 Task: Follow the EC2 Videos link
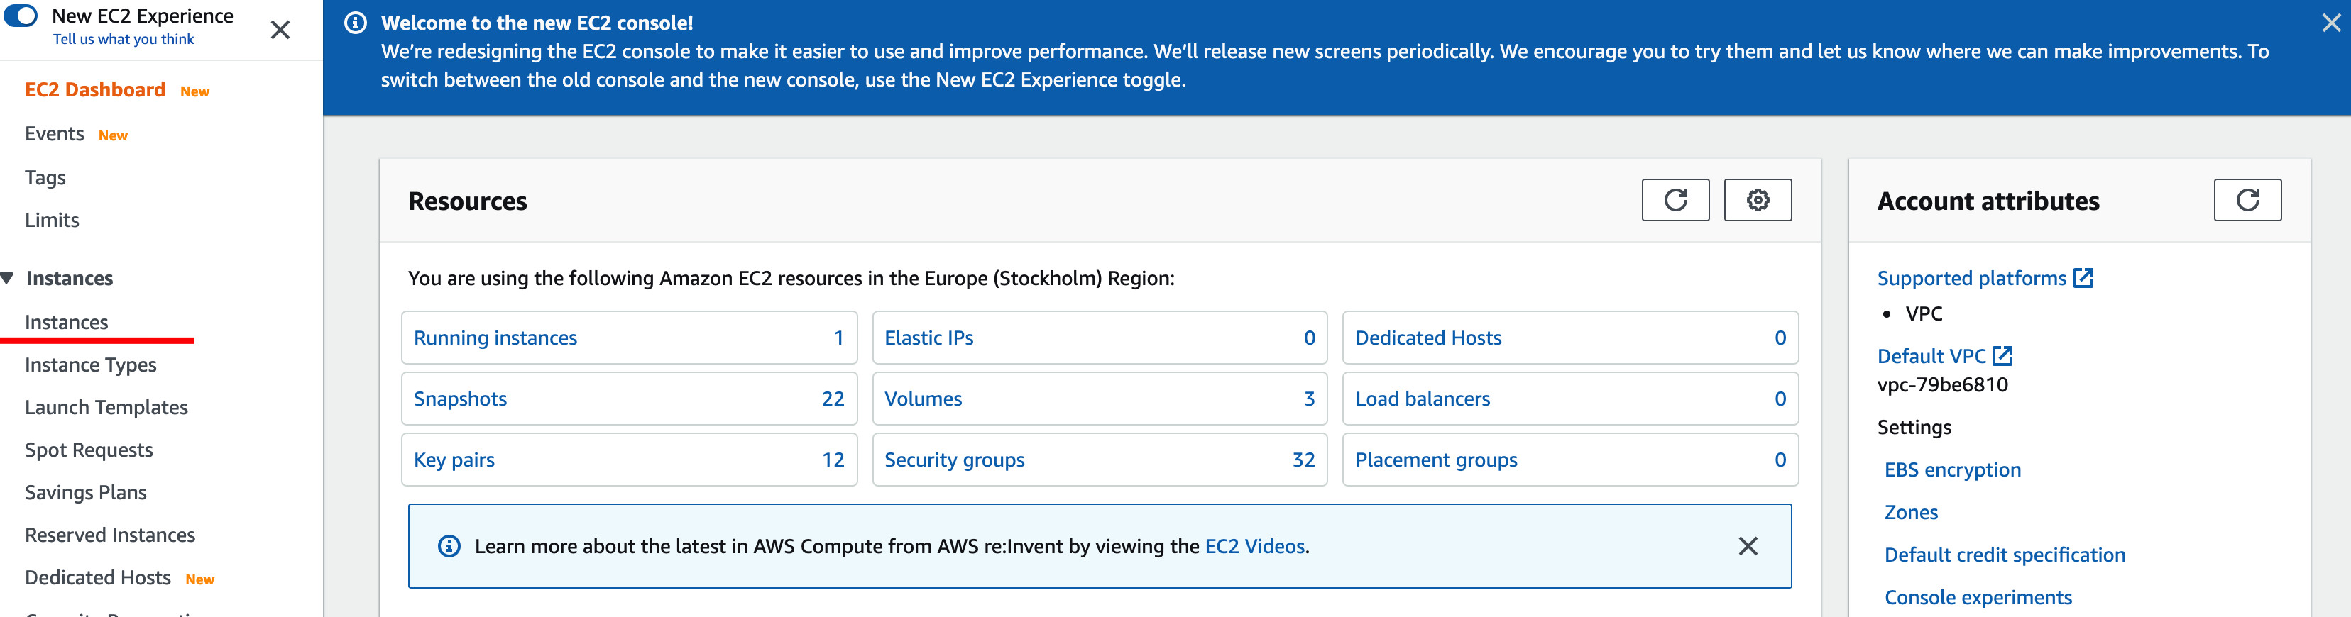click(x=1254, y=546)
